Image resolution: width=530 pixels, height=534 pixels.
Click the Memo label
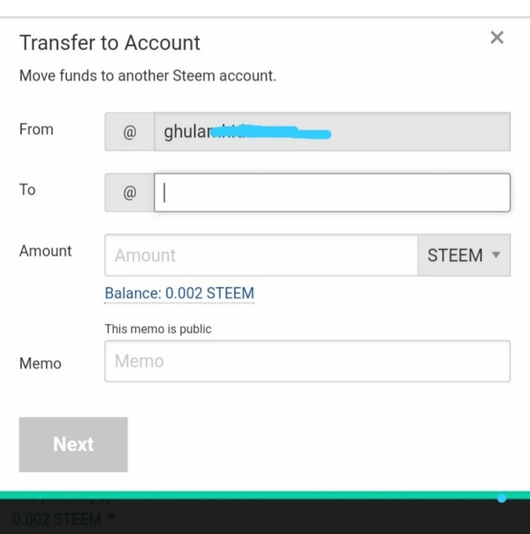(40, 363)
